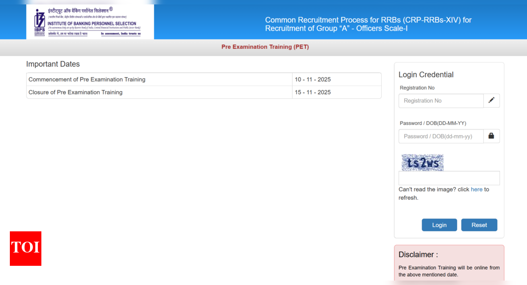
Task: Click here to refresh the captcha
Action: [476, 189]
